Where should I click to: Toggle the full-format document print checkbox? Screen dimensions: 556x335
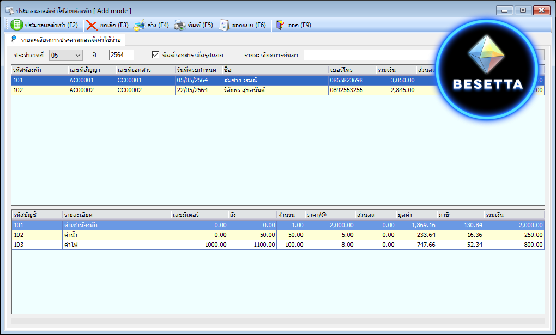(156, 55)
